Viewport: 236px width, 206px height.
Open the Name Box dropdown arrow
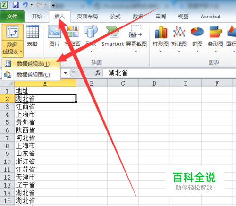66,73
